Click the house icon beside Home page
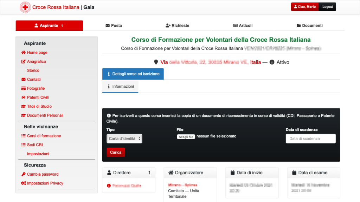The image size is (360, 202). tap(24, 53)
